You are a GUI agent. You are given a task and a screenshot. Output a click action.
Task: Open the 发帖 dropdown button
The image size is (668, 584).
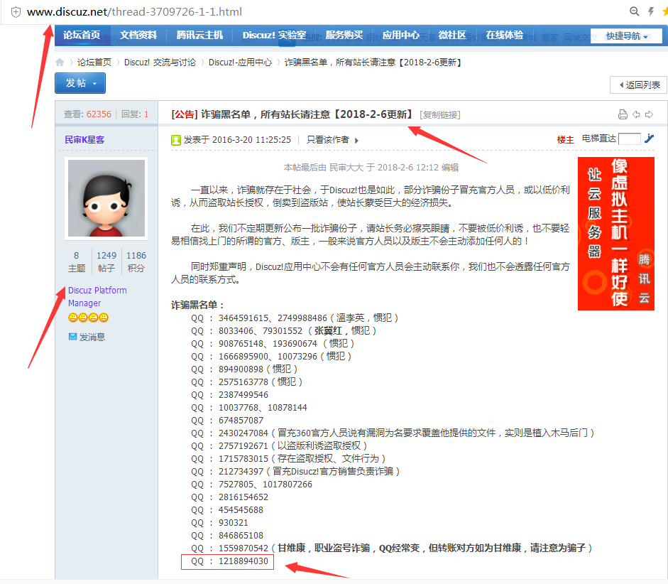pyautogui.click(x=80, y=83)
